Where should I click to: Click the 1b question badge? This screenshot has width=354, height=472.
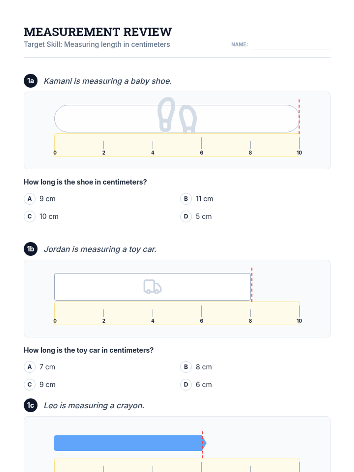pyautogui.click(x=30, y=249)
